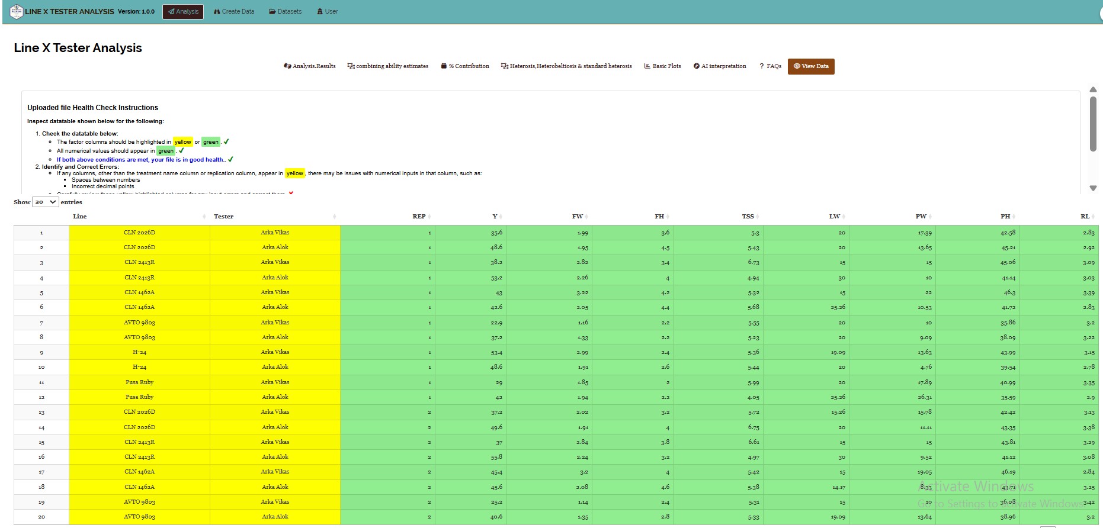Click scroll-down arrow of instructions panel

point(1093,188)
